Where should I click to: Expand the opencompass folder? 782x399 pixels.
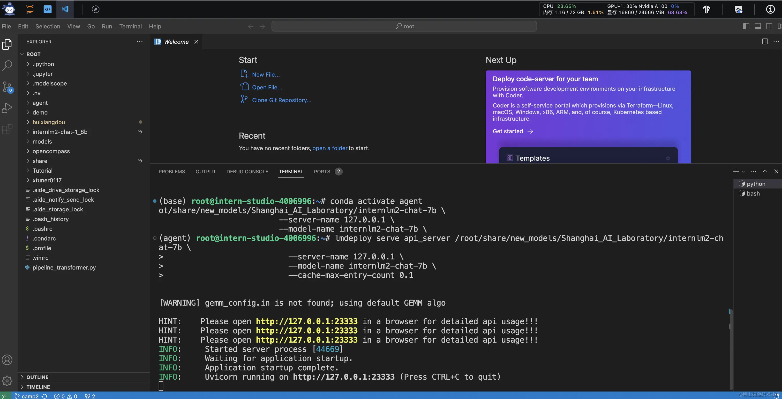point(84,151)
